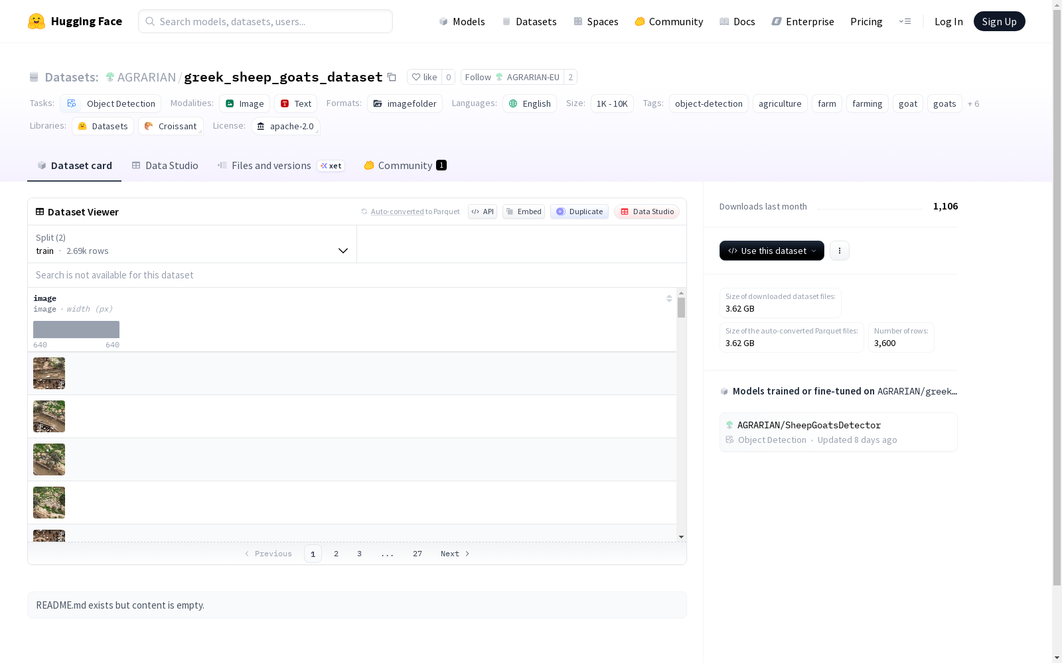This screenshot has width=1062, height=663.
Task: Click the search models input field
Action: 265,21
